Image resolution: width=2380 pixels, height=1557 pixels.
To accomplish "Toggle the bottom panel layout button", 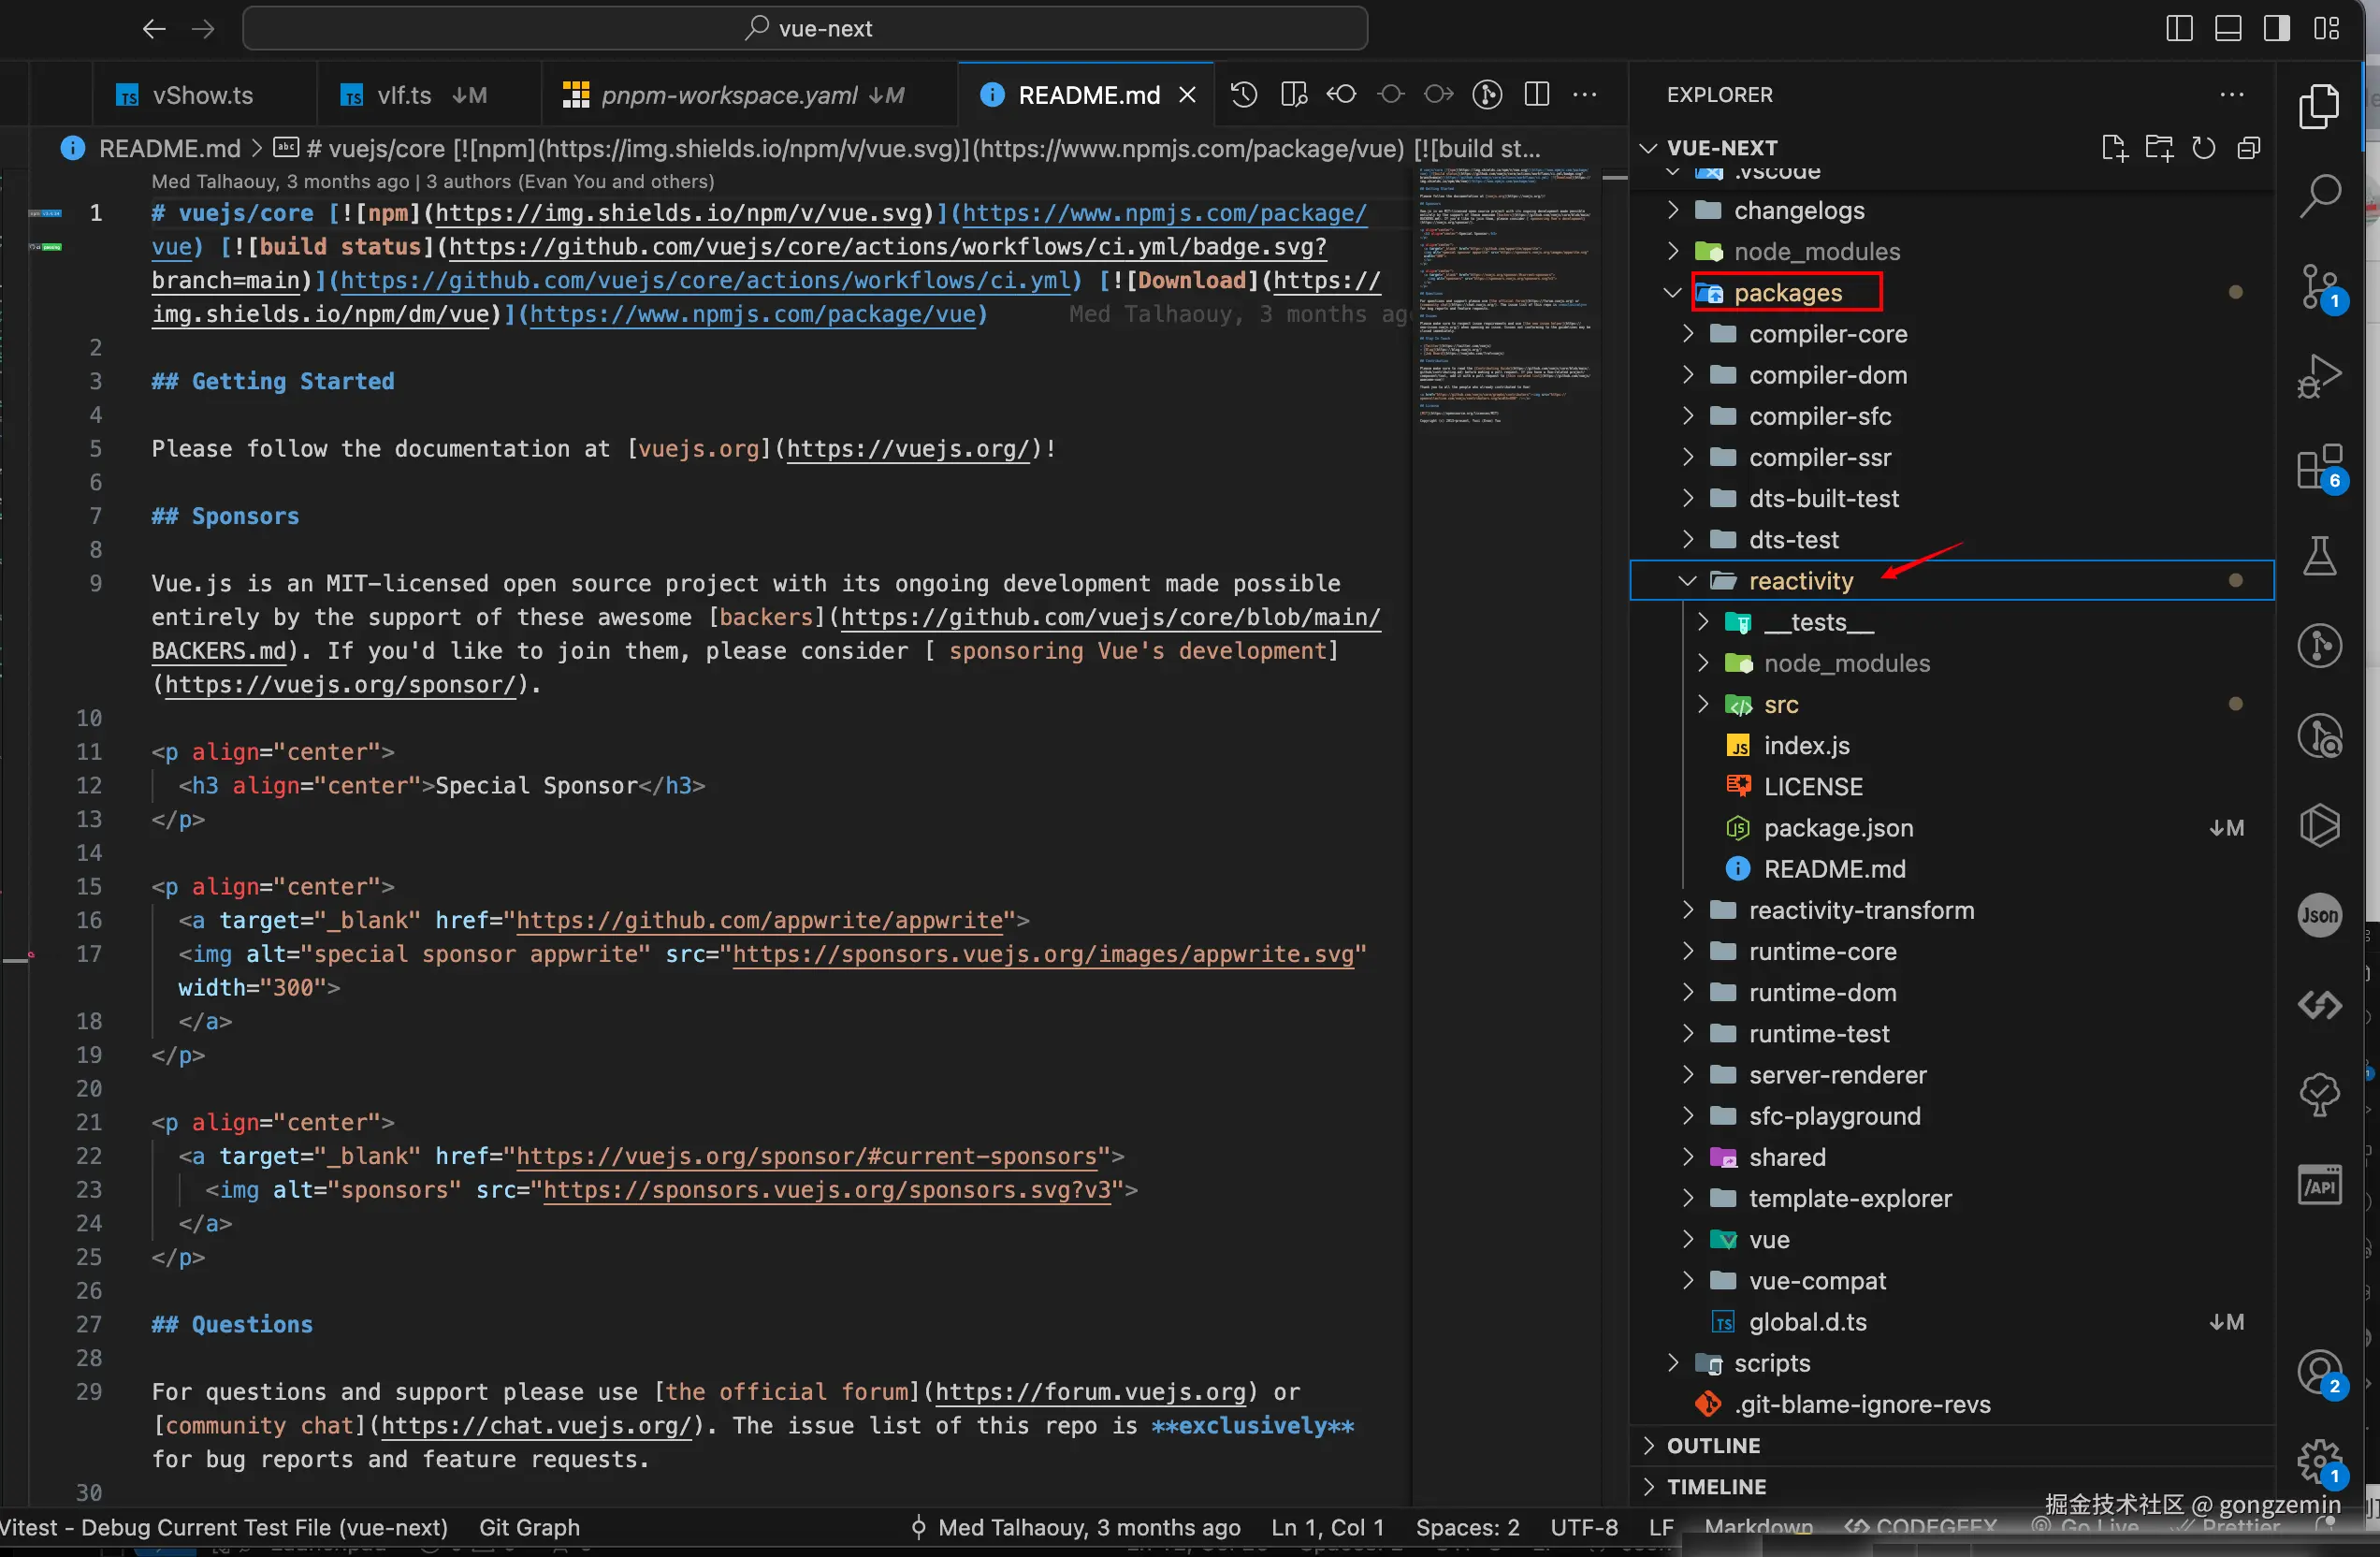I will [x=2228, y=28].
